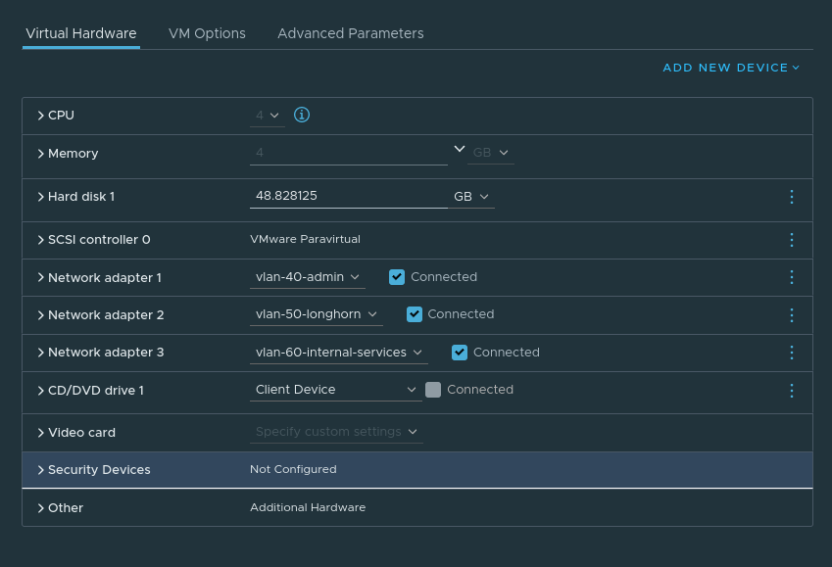Switch to the VM Options tab
Viewport: 832px width, 567px height.
pos(207,33)
